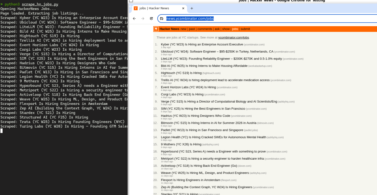Open Trellis AI deployment lead listing on webpage
Image resolution: width=377 pixels, height=195 pixels.
click(215, 80)
